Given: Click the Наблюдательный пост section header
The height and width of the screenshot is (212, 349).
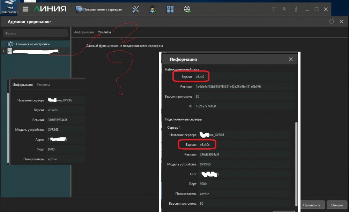Looking at the screenshot, I should coord(182,69).
